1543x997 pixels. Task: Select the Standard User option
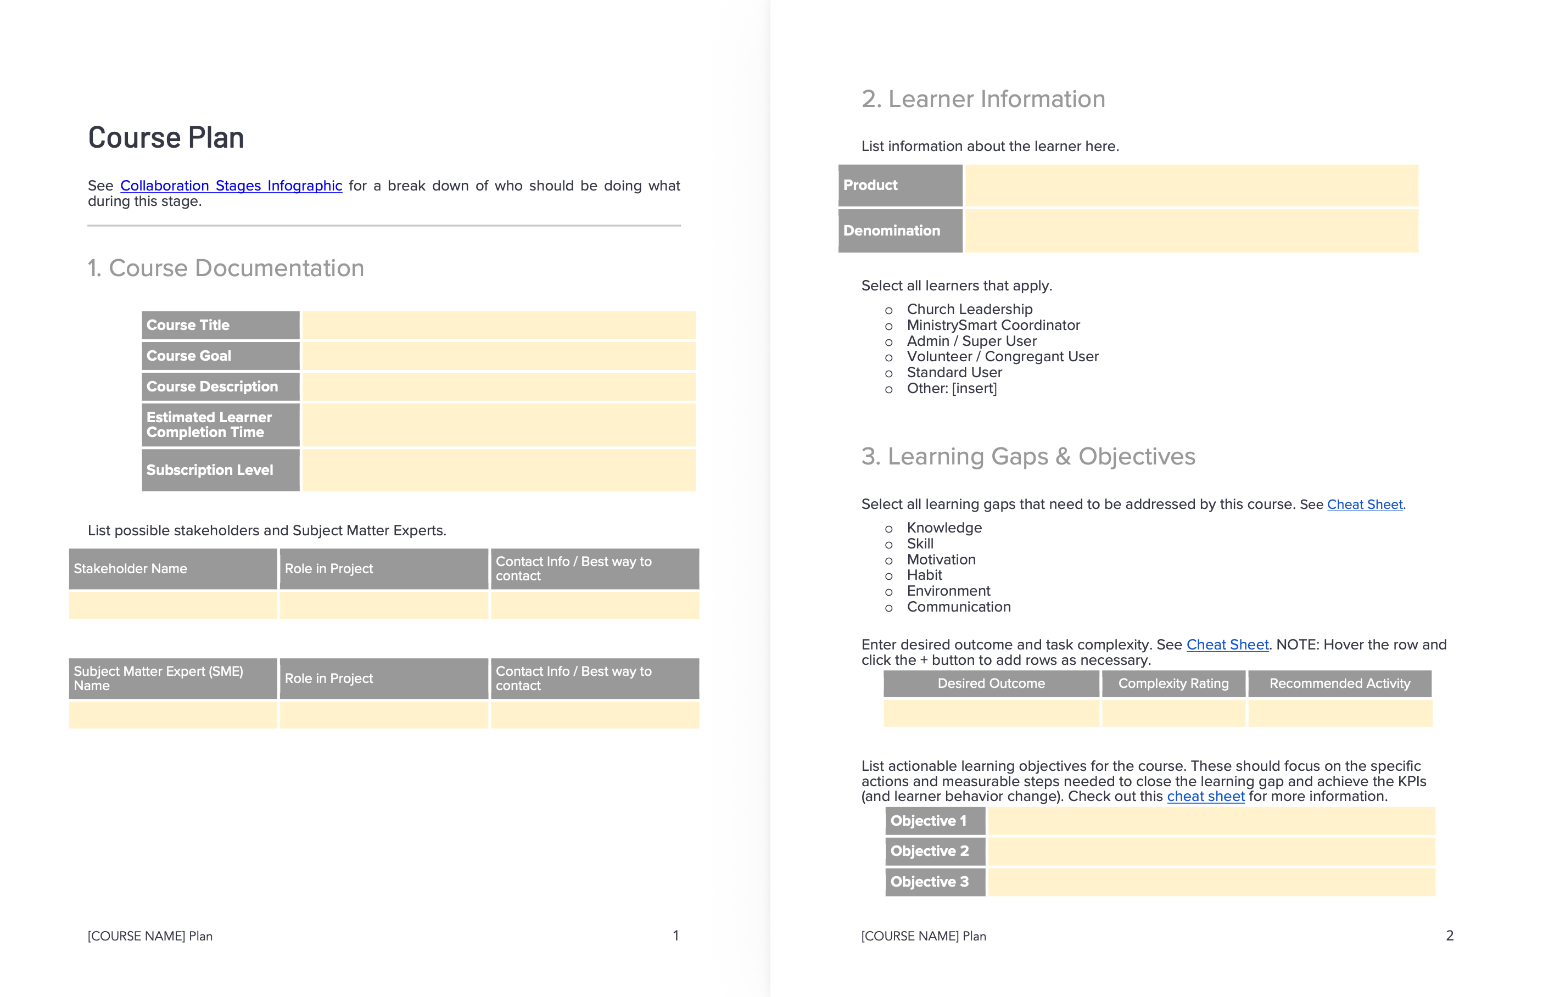pyautogui.click(x=954, y=372)
